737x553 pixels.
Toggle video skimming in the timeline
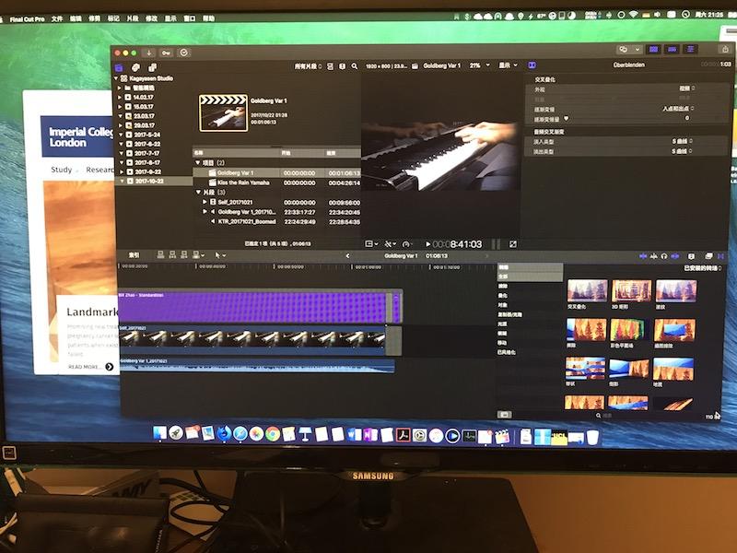(642, 256)
